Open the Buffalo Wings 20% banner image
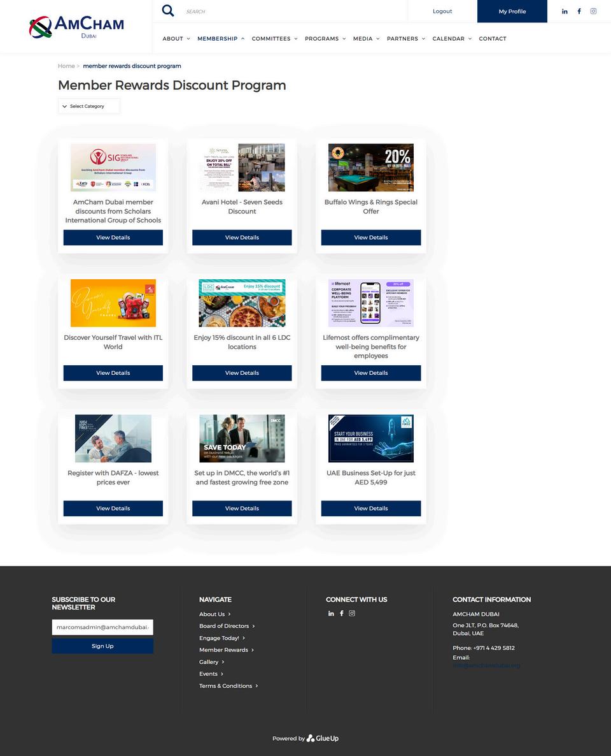This screenshot has height=756, width=611. pos(371,167)
